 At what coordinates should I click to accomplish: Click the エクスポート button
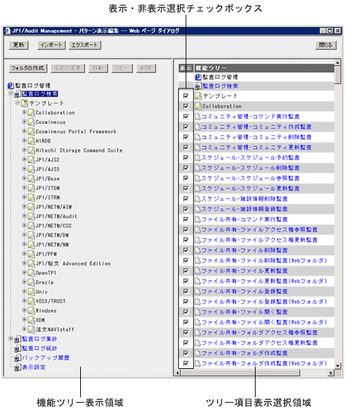click(85, 45)
